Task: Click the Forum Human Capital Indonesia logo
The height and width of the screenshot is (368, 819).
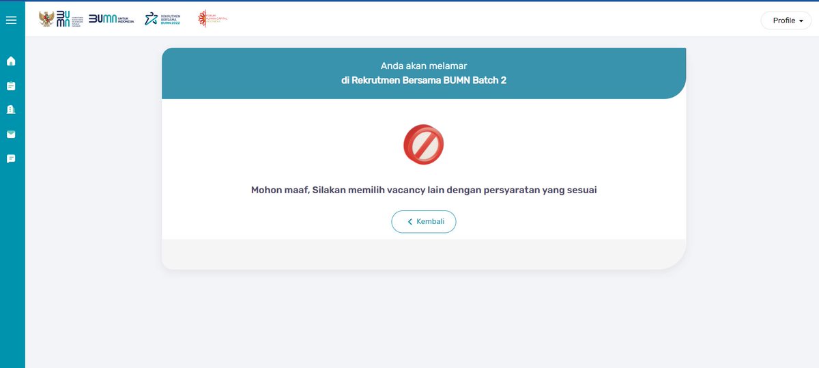Action: click(x=212, y=19)
